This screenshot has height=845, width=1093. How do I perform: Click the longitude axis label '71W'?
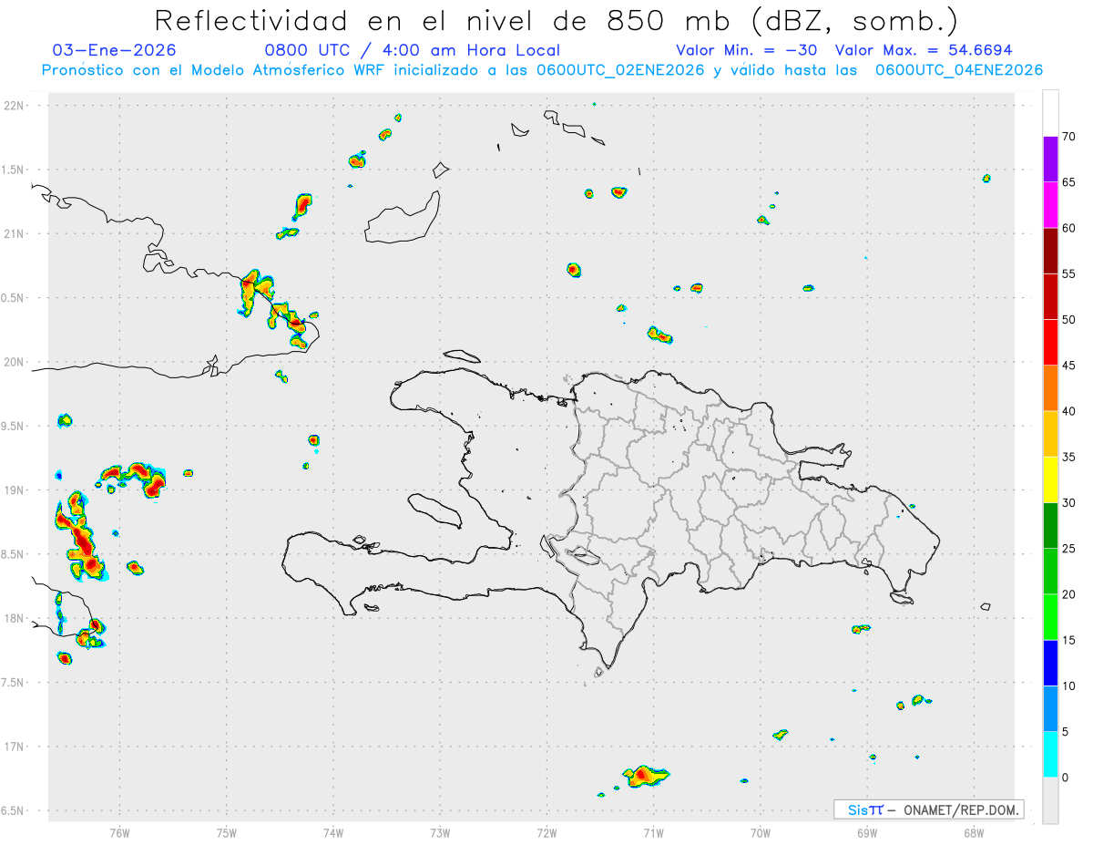click(653, 833)
